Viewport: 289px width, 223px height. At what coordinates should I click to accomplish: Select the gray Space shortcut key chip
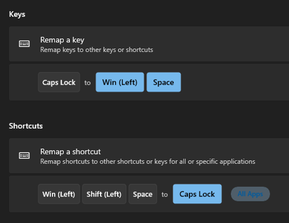coord(143,194)
